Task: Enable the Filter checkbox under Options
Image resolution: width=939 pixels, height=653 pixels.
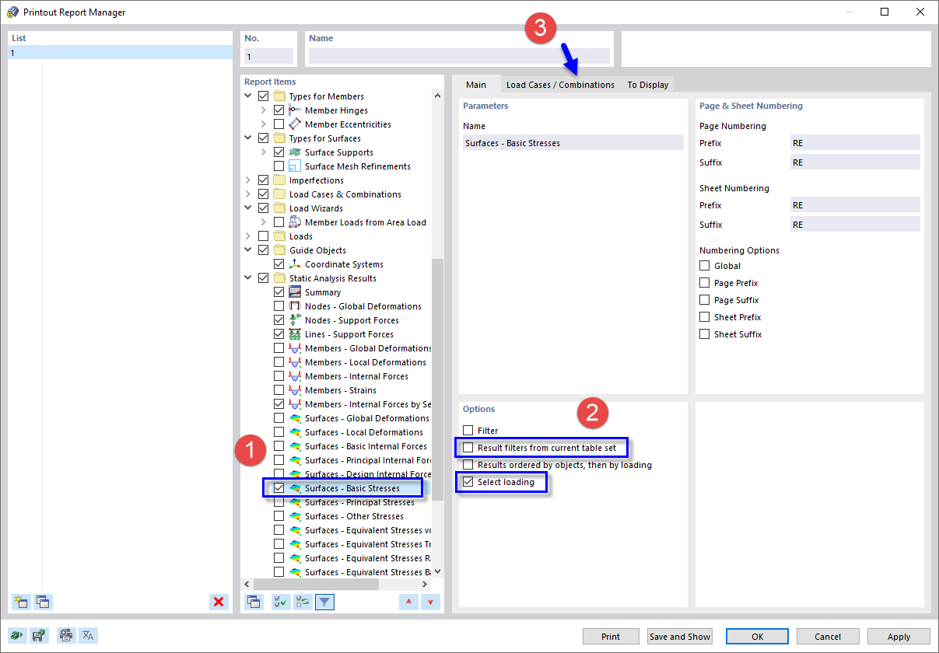Action: click(x=468, y=430)
